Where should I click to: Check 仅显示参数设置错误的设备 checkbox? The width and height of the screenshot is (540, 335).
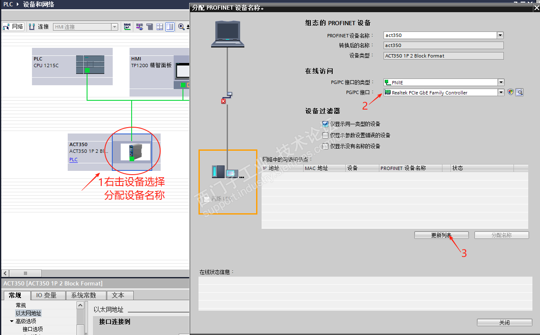[x=325, y=135]
